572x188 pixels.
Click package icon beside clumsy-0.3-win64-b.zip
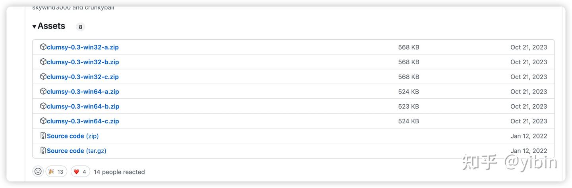pyautogui.click(x=43, y=106)
